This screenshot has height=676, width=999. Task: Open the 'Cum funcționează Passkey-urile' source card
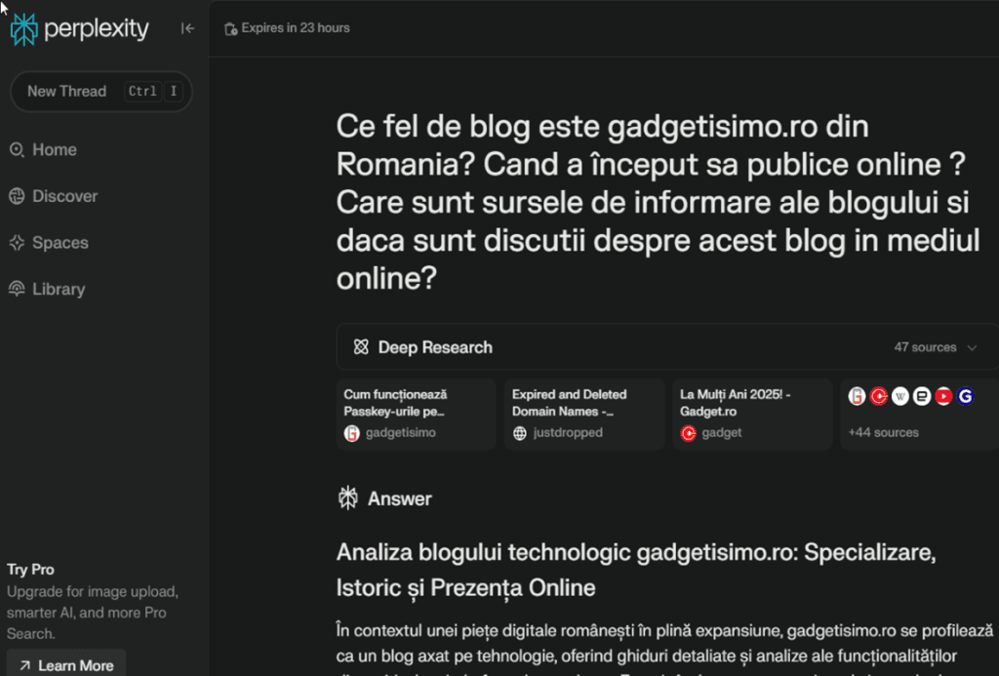click(416, 415)
